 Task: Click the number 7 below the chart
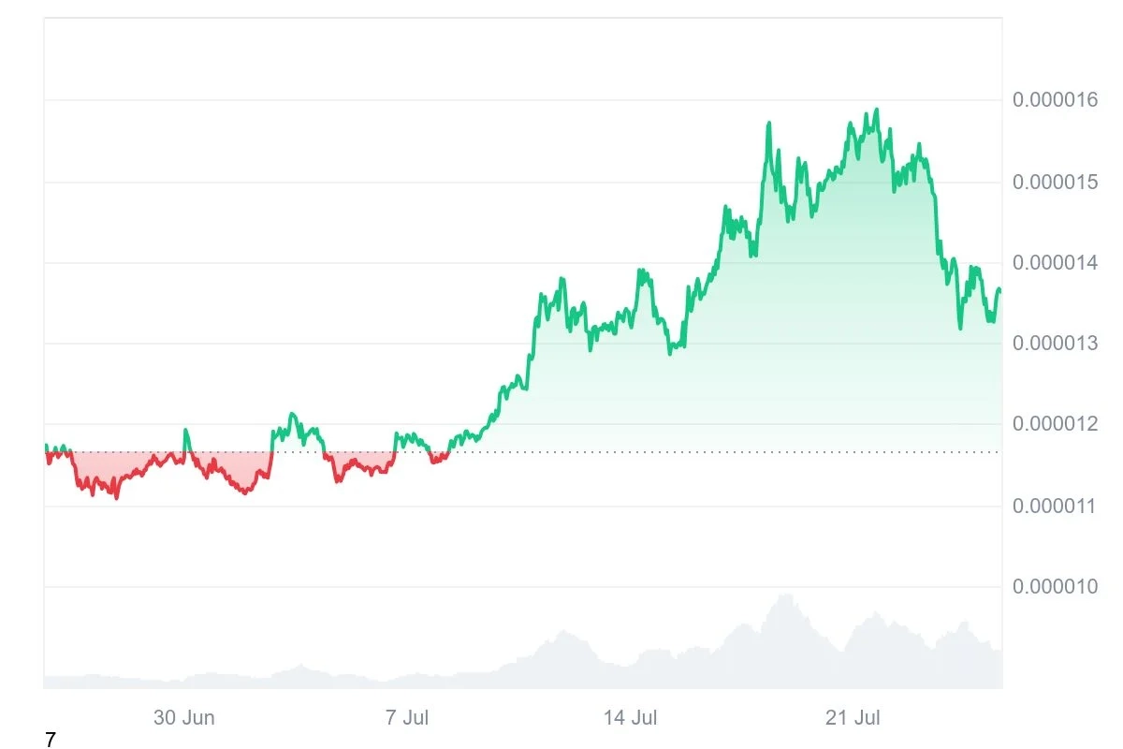[x=51, y=741]
